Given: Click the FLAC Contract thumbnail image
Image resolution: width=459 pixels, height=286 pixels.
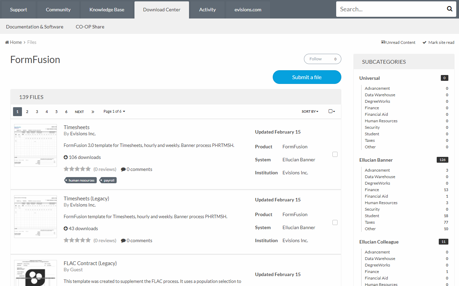Looking at the screenshot, I should [x=36, y=273].
